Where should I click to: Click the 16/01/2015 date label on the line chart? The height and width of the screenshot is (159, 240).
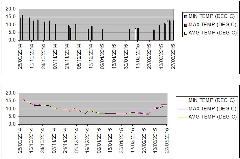110,139
